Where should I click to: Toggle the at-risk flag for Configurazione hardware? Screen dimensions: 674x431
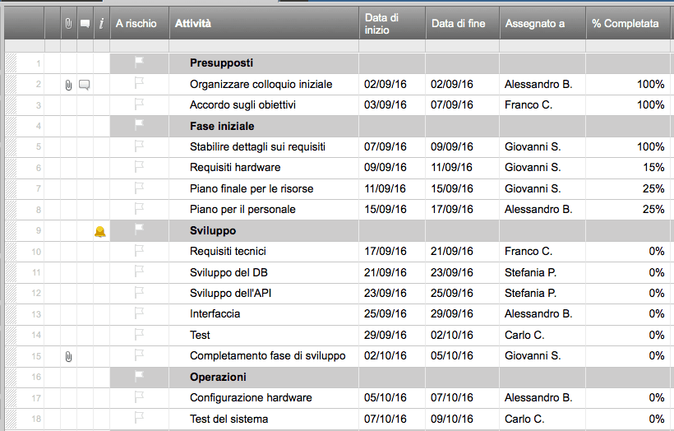point(139,396)
